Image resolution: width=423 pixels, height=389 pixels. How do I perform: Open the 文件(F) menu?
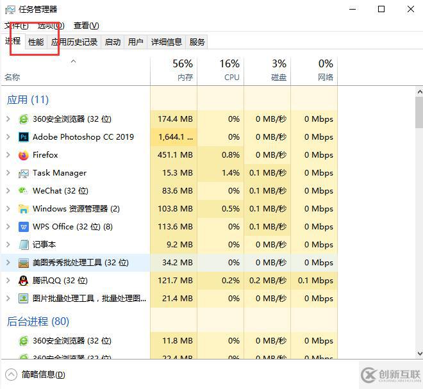click(16, 26)
